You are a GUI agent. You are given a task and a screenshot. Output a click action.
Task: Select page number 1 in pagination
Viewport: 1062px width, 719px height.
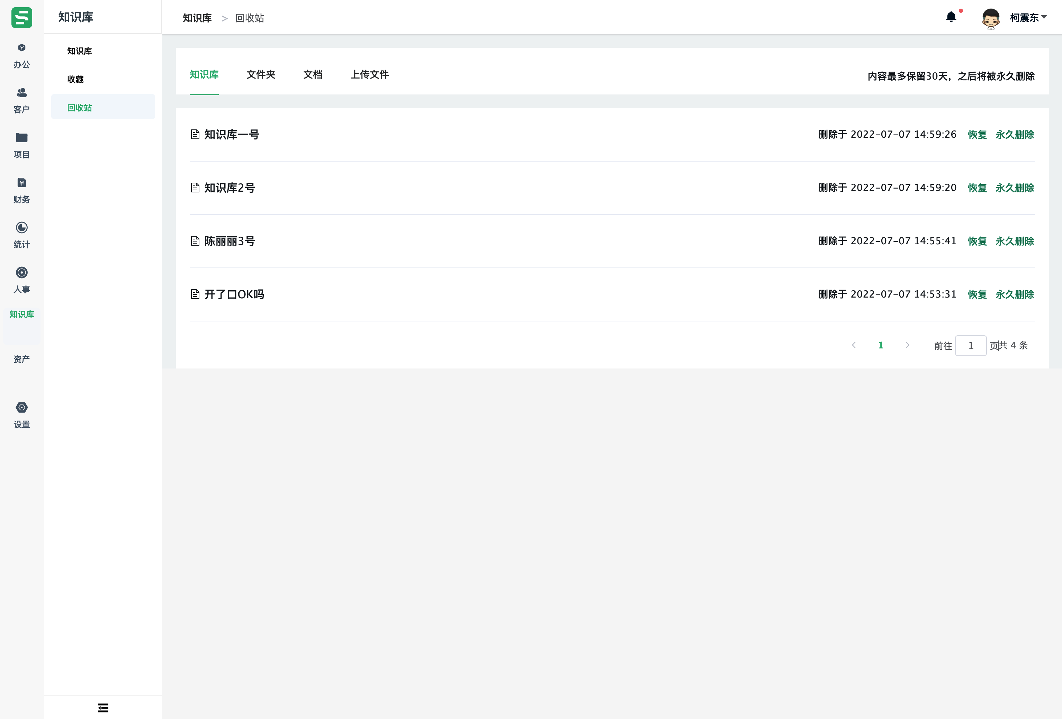coord(881,345)
